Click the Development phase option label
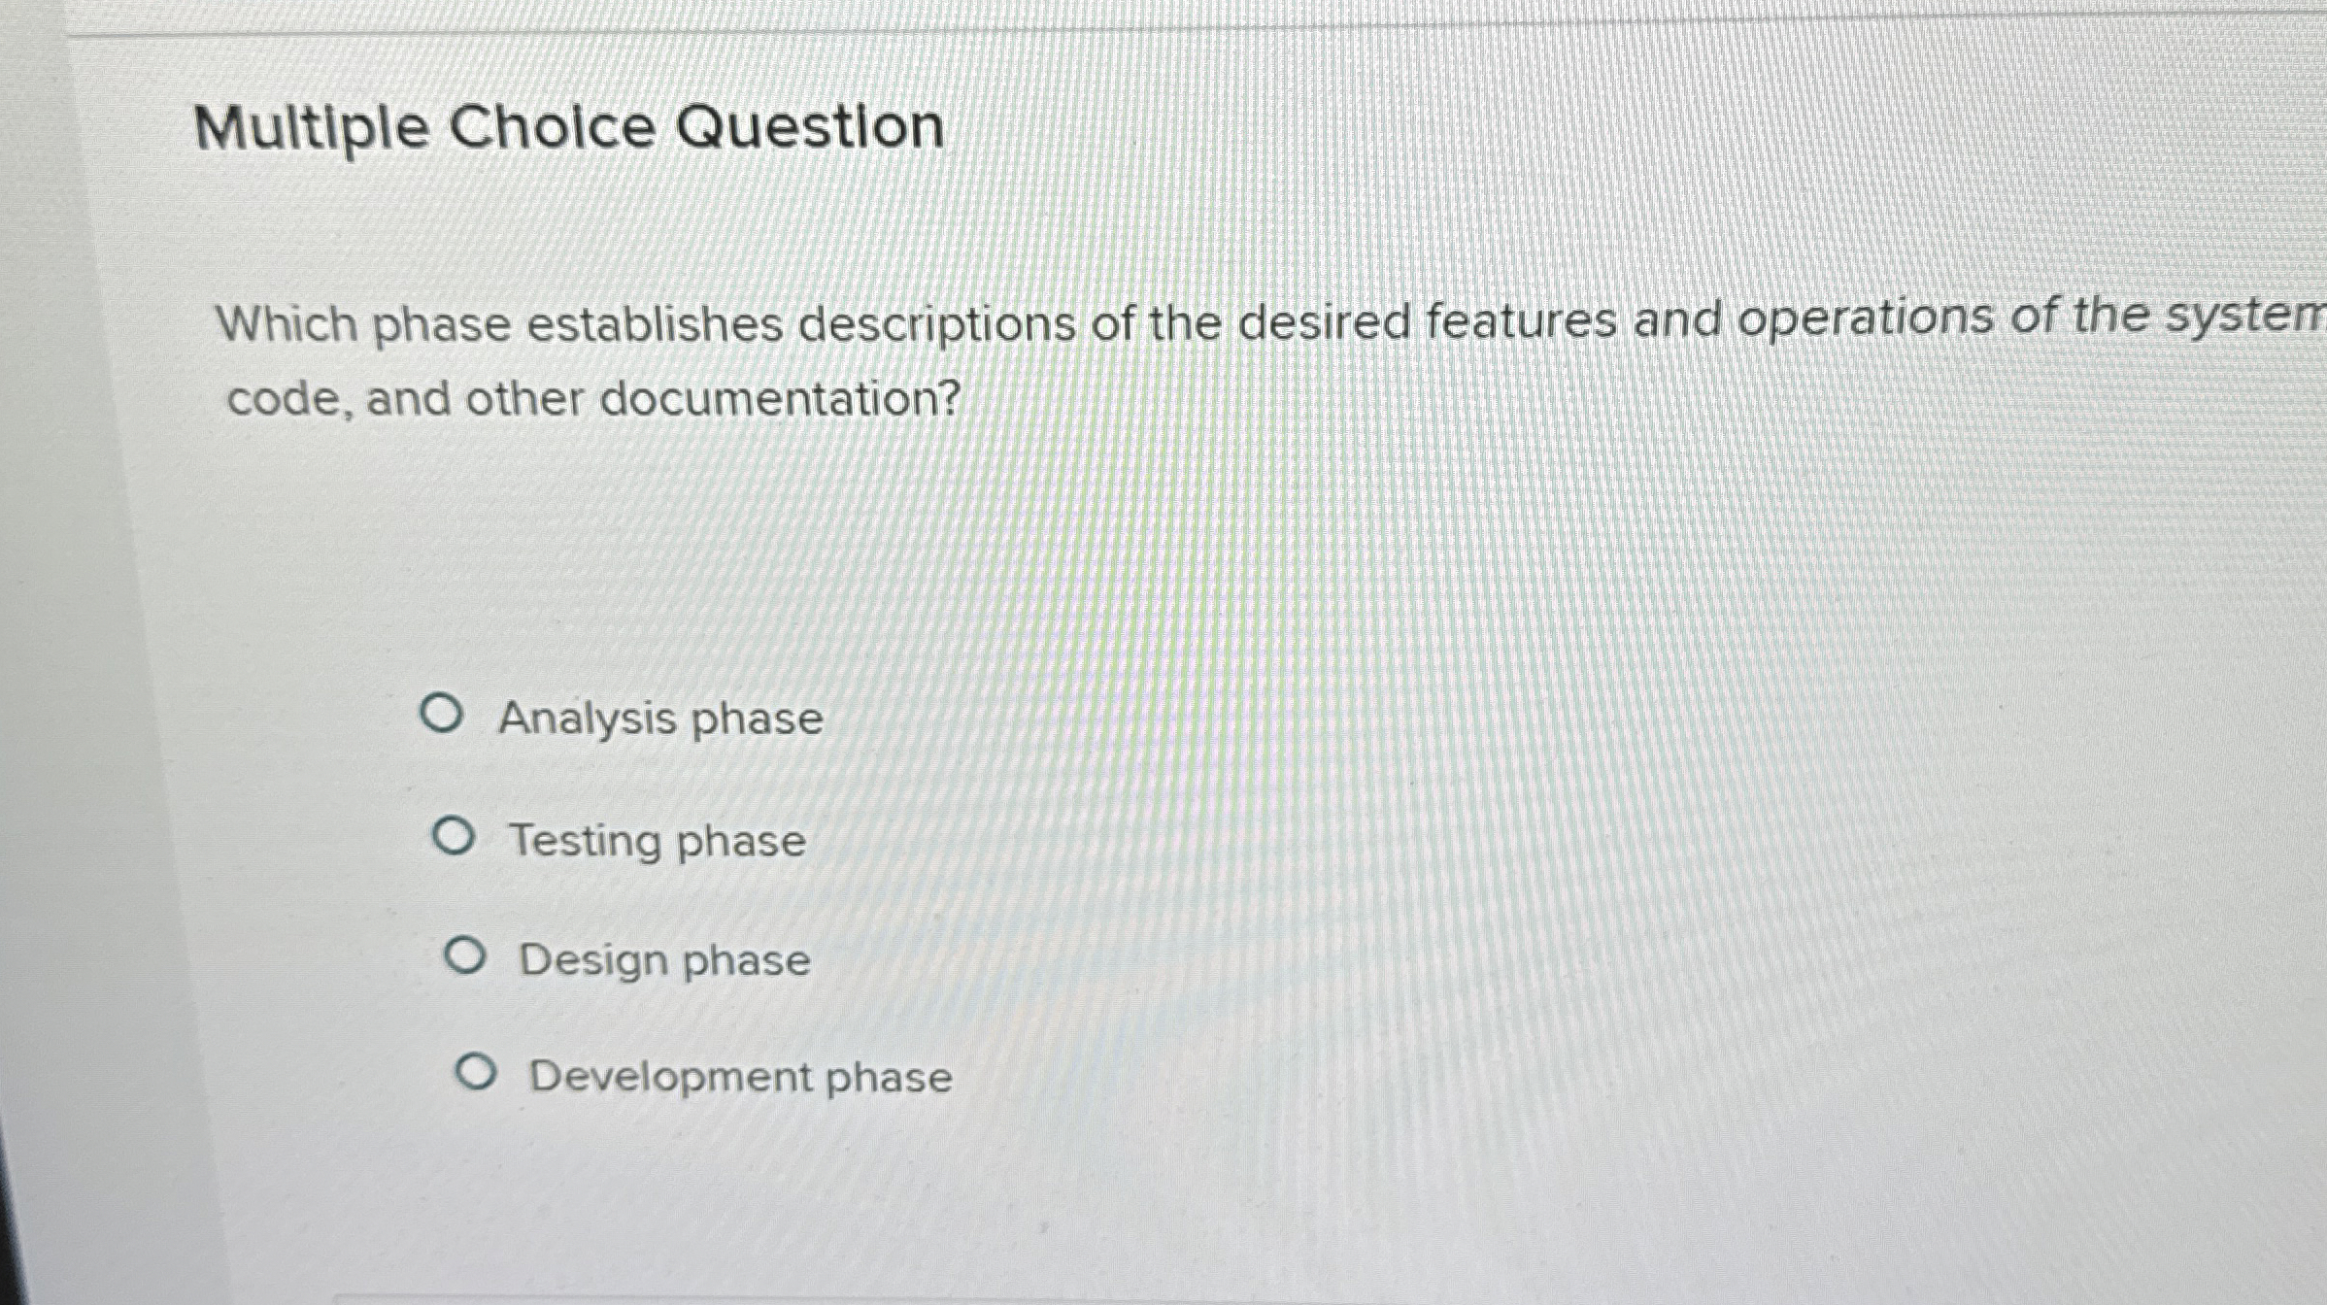Screen dimensions: 2327x1305 (739, 1077)
